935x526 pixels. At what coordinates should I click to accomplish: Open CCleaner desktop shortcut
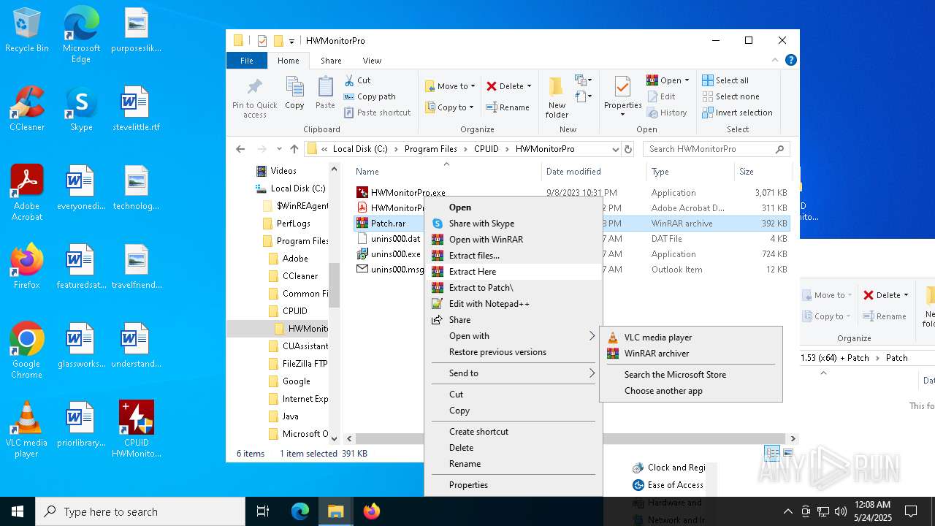(27, 110)
